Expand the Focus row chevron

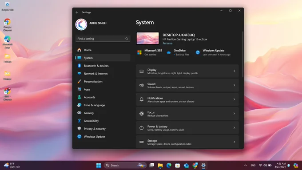[234, 113]
